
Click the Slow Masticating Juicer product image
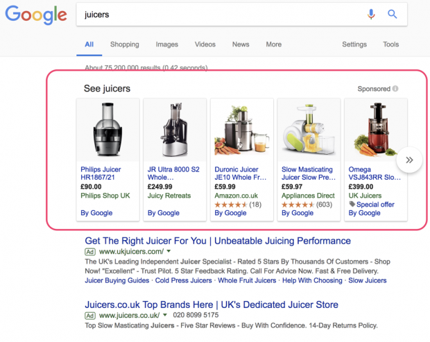click(309, 130)
